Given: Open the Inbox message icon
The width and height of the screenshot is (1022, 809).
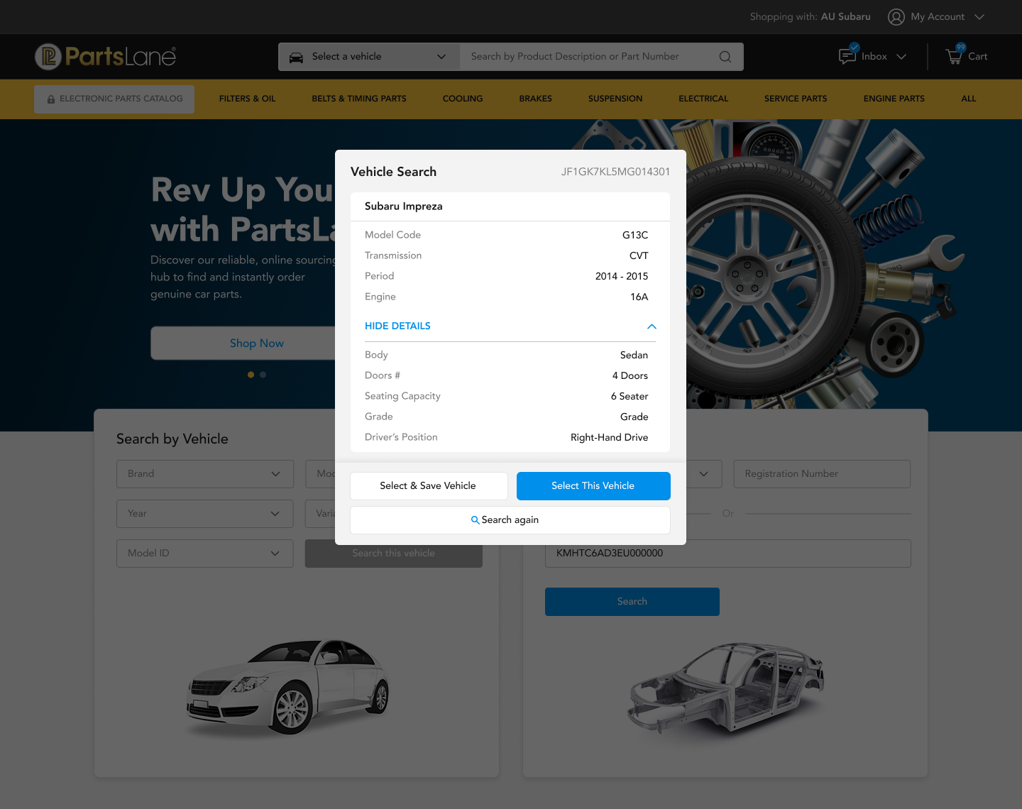Looking at the screenshot, I should 847,56.
